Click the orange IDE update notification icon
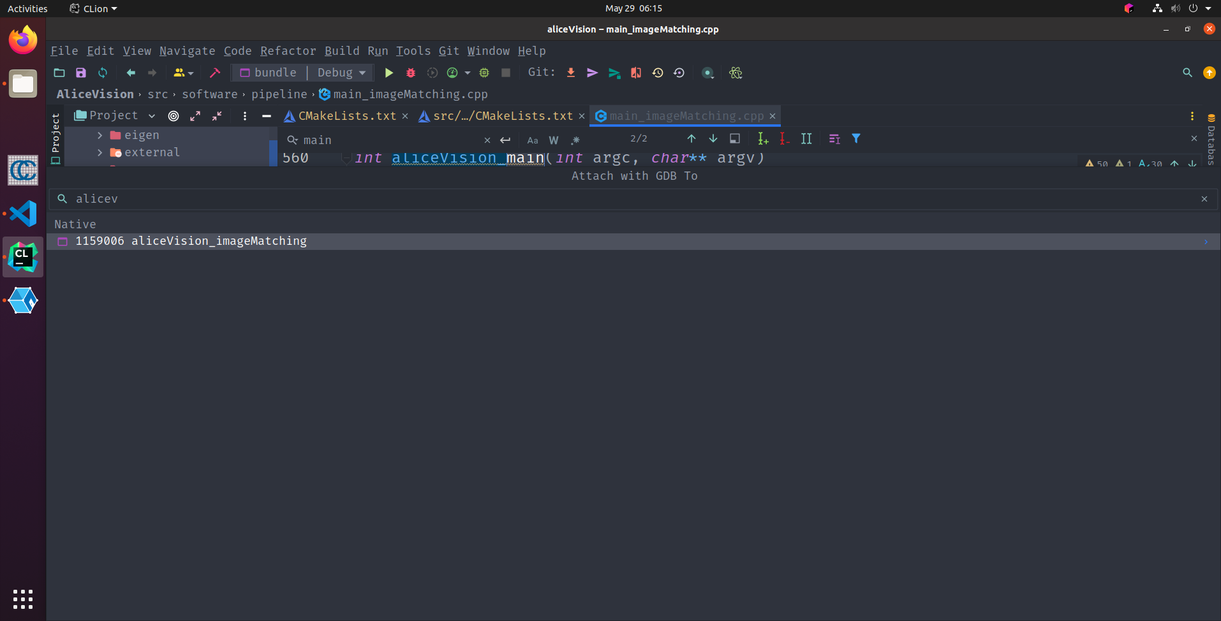The width and height of the screenshot is (1221, 621). coord(1209,73)
